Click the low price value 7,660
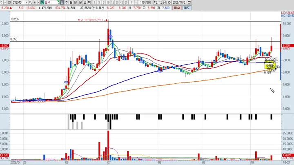Viewport: 294px width, 165px height. (x=166, y=8)
